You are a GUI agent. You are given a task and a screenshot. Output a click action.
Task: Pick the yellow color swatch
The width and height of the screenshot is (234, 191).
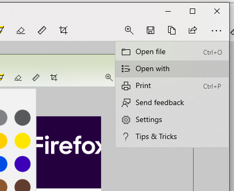tap(22, 141)
